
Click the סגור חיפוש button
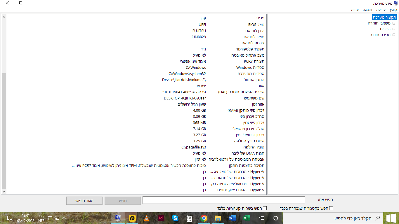click(84, 201)
